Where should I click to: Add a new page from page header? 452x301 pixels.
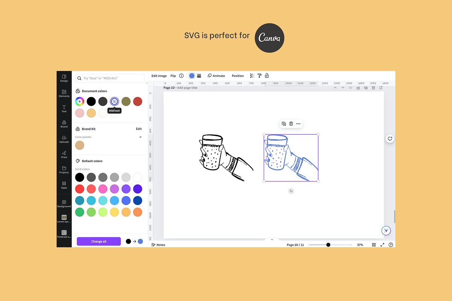pos(381,88)
